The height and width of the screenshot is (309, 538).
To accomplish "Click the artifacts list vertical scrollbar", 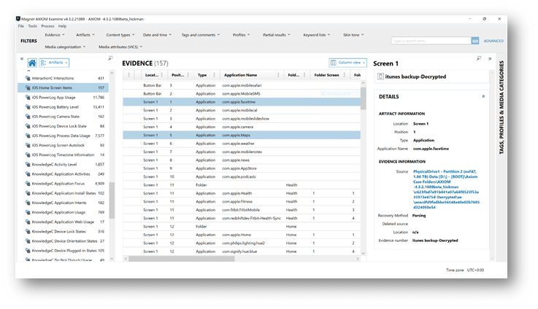I will (112, 200).
